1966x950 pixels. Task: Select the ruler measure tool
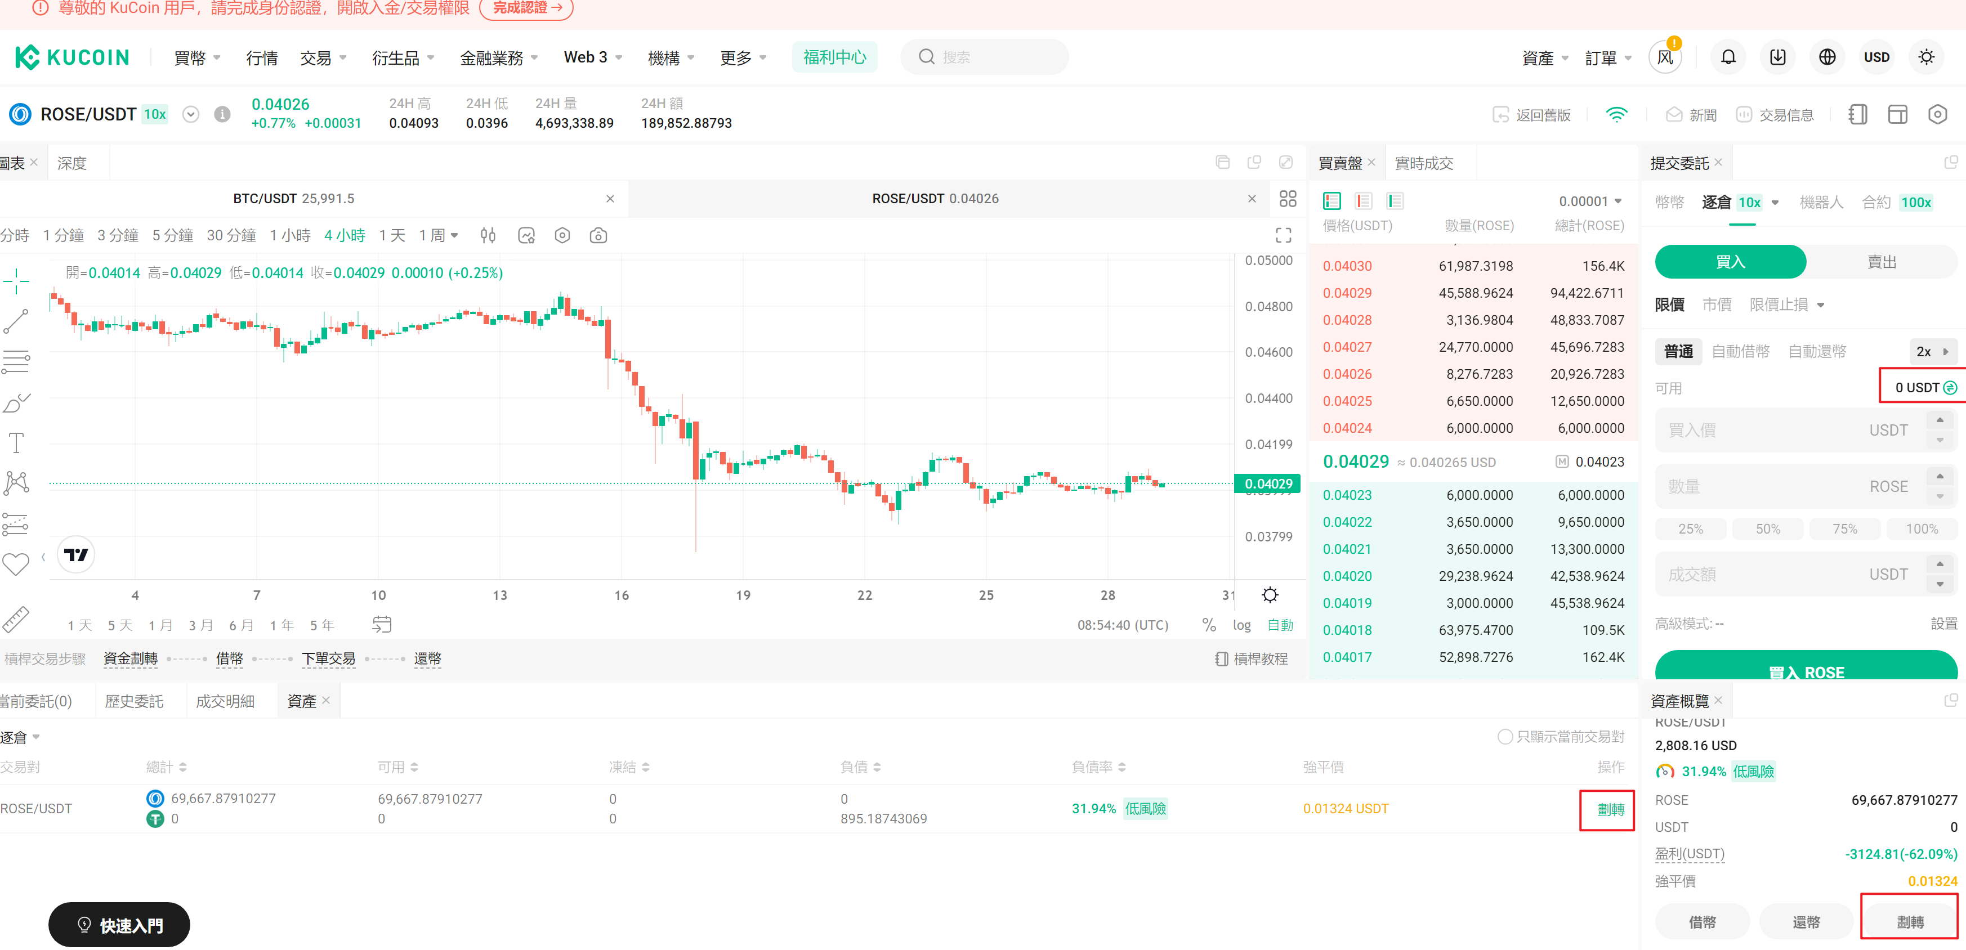pyautogui.click(x=16, y=620)
